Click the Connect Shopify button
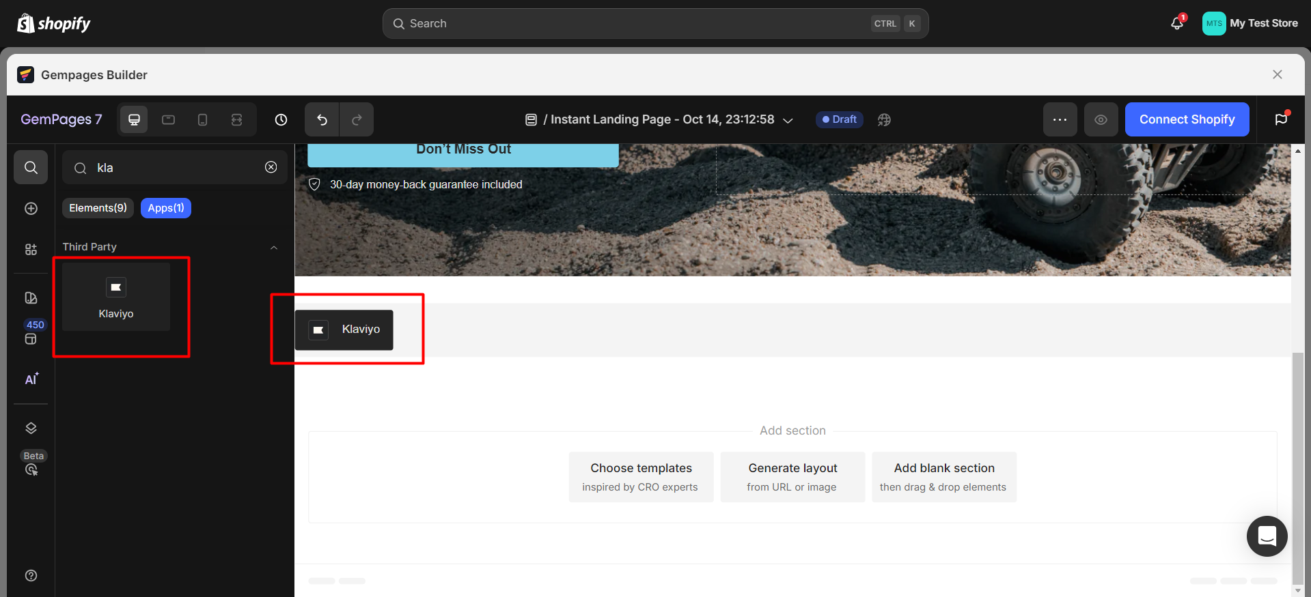 click(x=1187, y=120)
